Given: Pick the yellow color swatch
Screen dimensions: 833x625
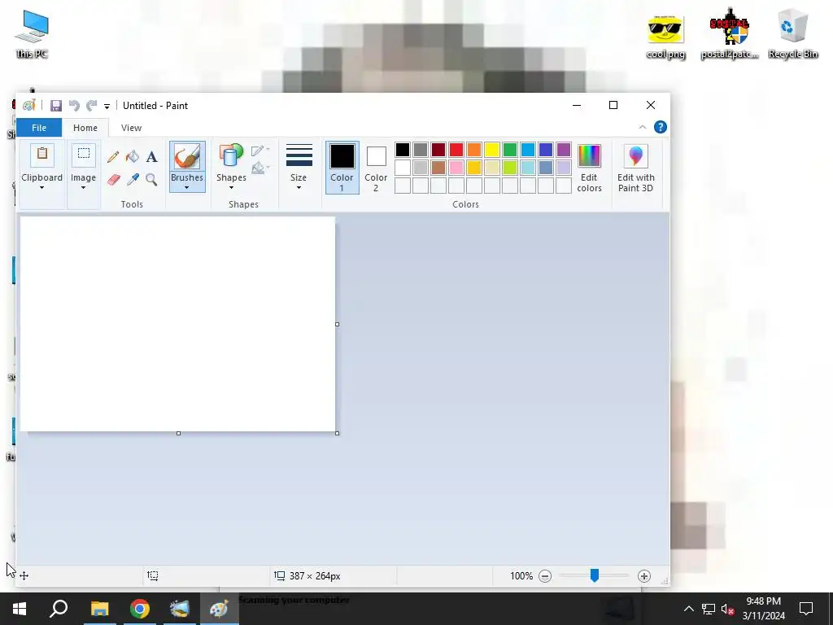Looking at the screenshot, I should (x=492, y=150).
